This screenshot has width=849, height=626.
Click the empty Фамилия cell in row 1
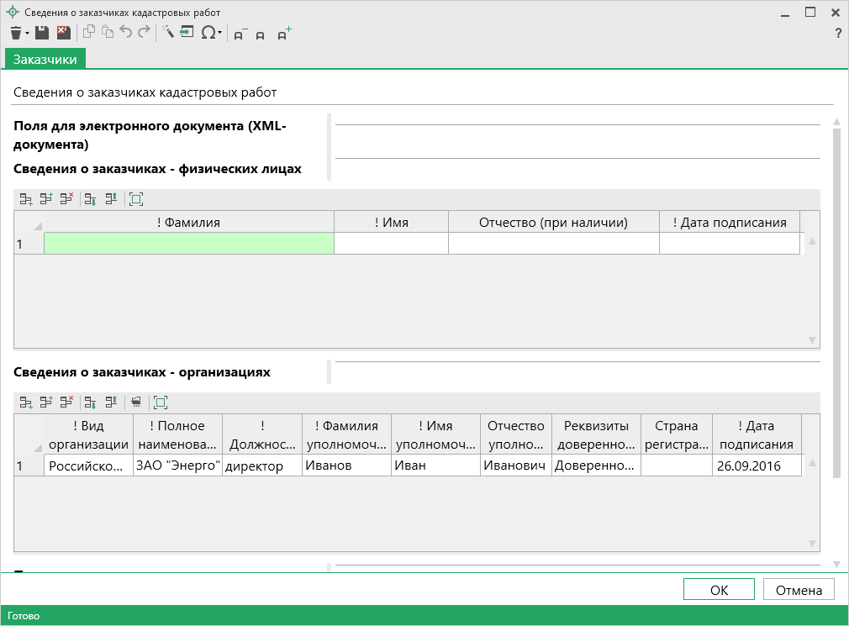click(x=188, y=244)
